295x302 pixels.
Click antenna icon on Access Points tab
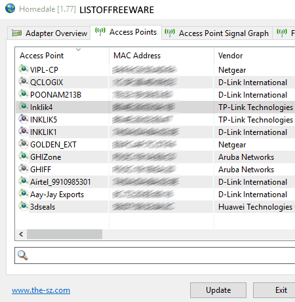tap(100, 32)
